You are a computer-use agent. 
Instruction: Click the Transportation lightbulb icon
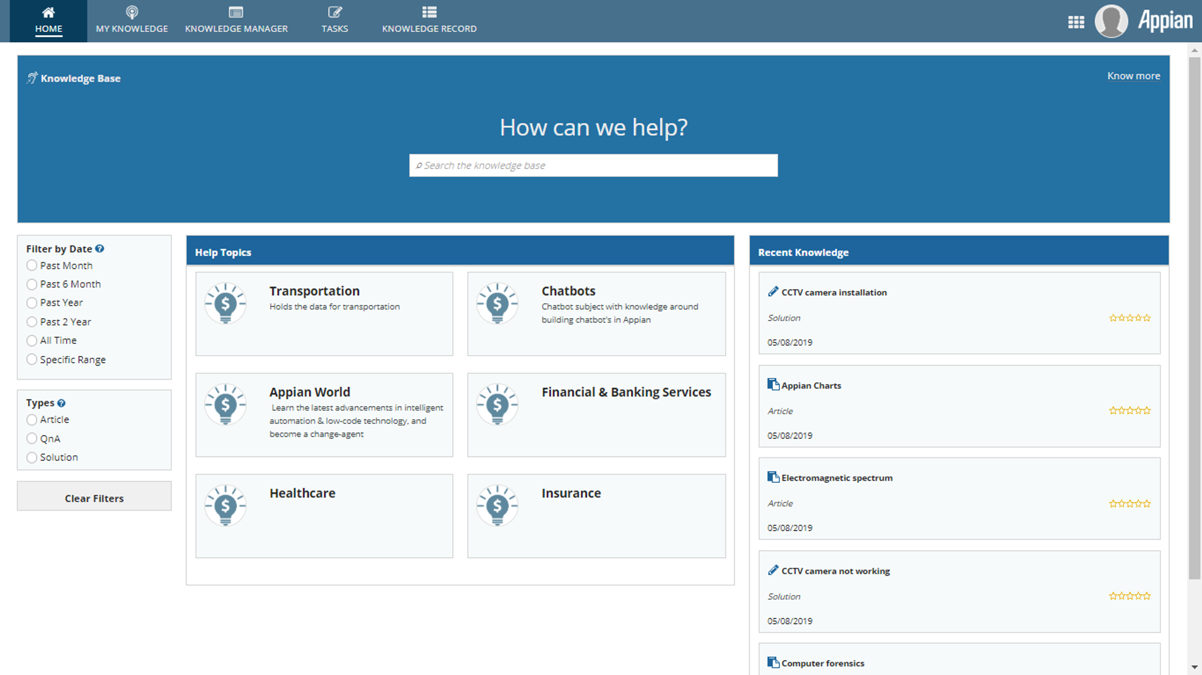[225, 303]
